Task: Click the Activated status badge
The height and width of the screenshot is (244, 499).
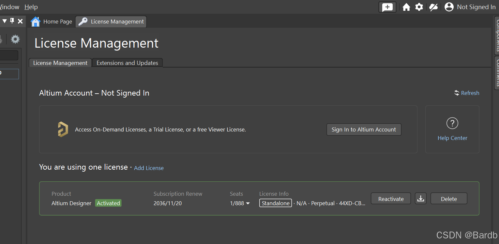Action: click(x=108, y=203)
